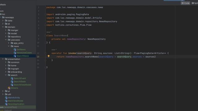Open the NewsUseCases Kotlin class file
Viewport: 198px width, 111px height.
pyautogui.click(x=24, y=53)
